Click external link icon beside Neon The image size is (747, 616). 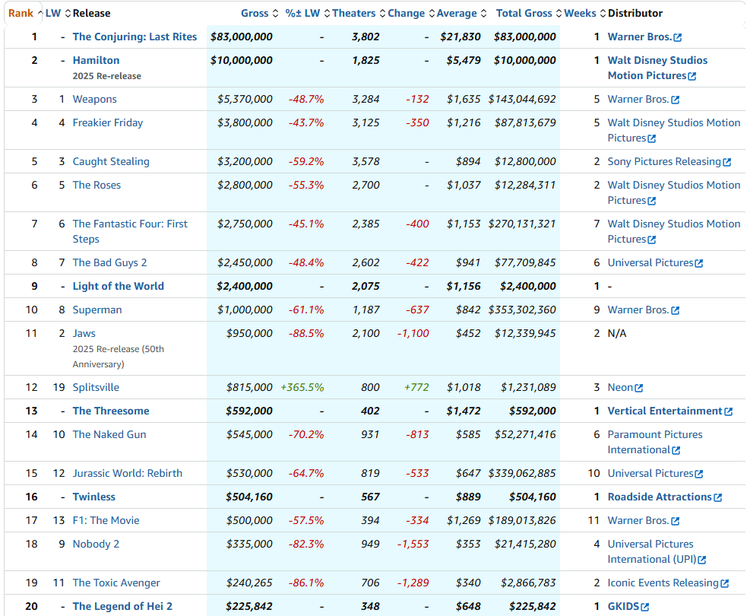pos(639,388)
